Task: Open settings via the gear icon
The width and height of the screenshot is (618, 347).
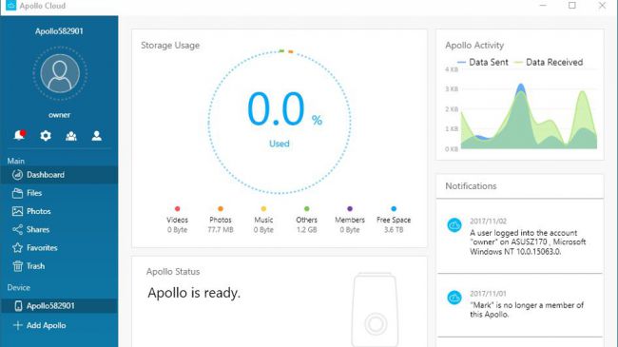Action: 46,136
